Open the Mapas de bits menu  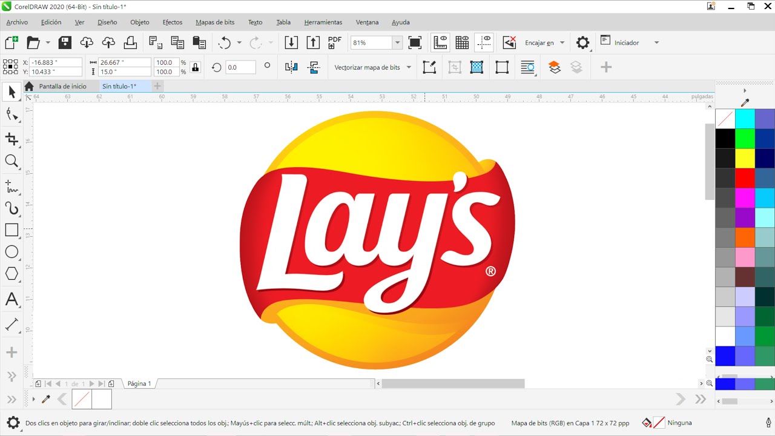[215, 22]
